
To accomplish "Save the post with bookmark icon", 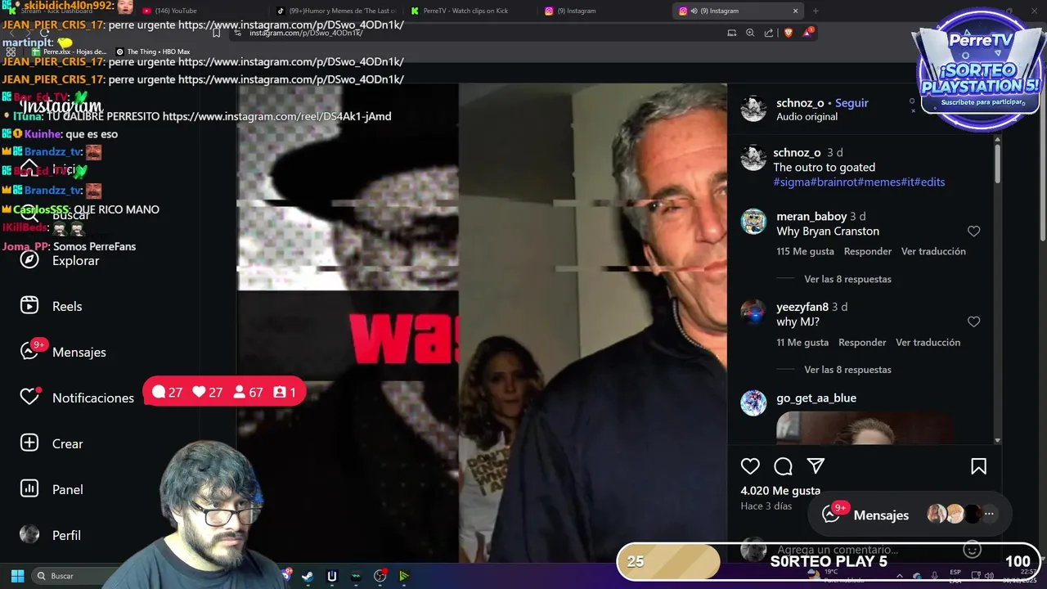I will click(x=978, y=466).
